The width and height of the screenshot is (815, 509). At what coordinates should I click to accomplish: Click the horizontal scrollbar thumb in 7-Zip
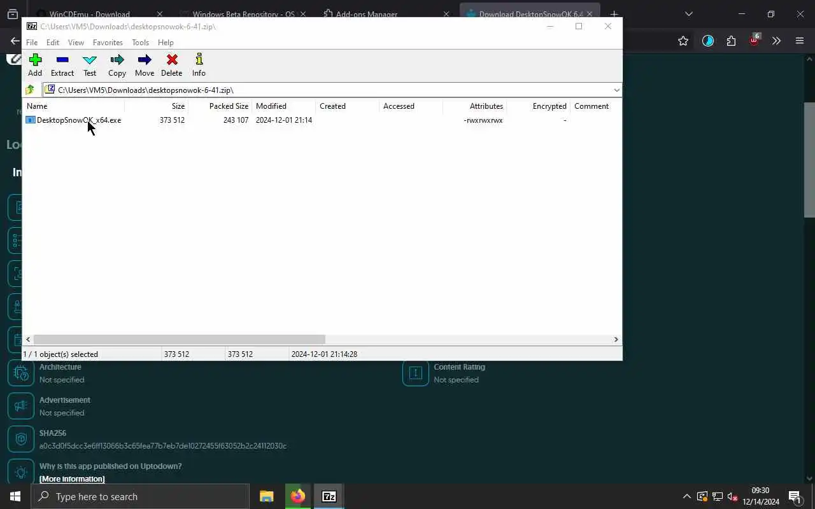(x=179, y=340)
